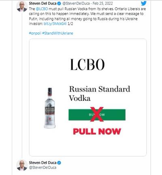This screenshot has height=175, width=162.
Task: Open the bit.ly/3MckG4i link
Action: (x=55, y=24)
